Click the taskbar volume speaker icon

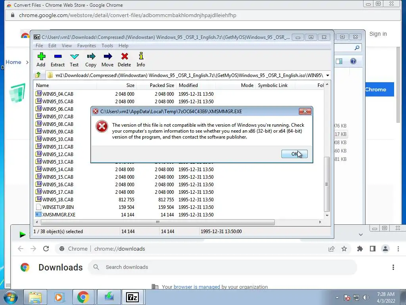tap(366, 297)
